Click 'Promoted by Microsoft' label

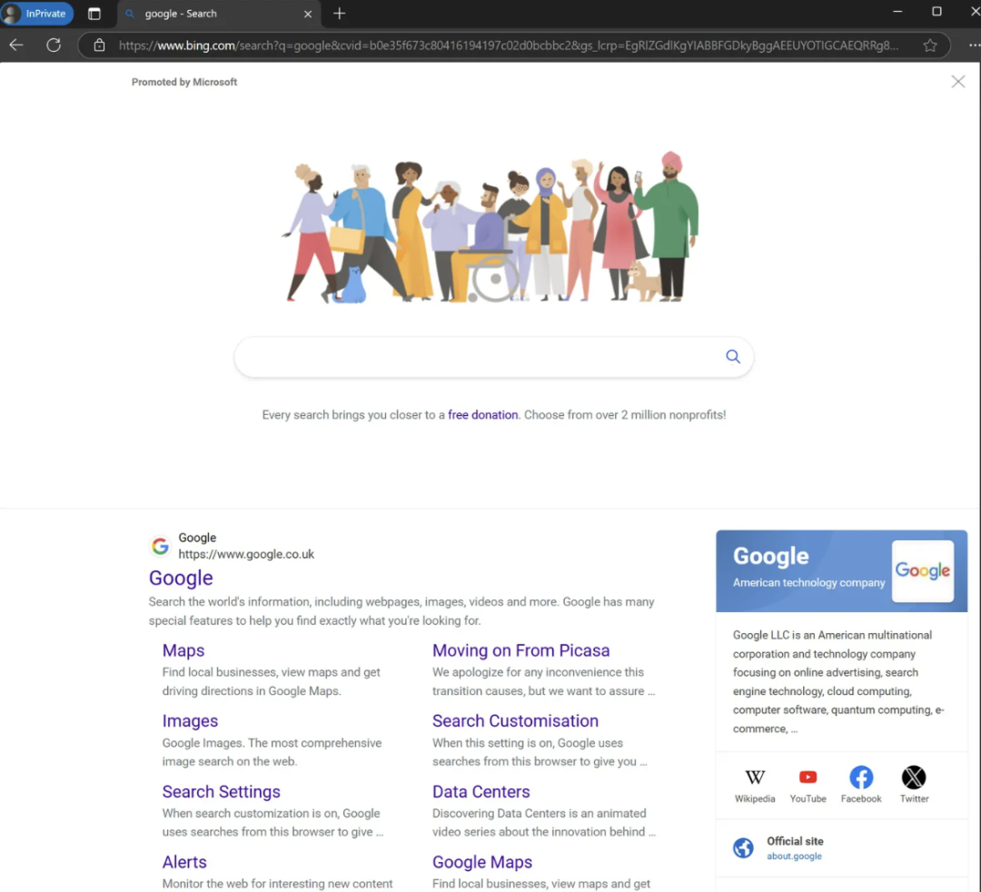tap(183, 82)
